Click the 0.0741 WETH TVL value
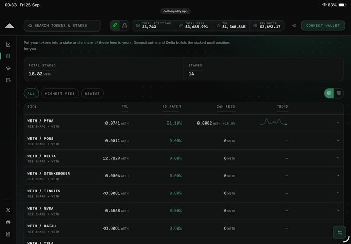 [117, 123]
